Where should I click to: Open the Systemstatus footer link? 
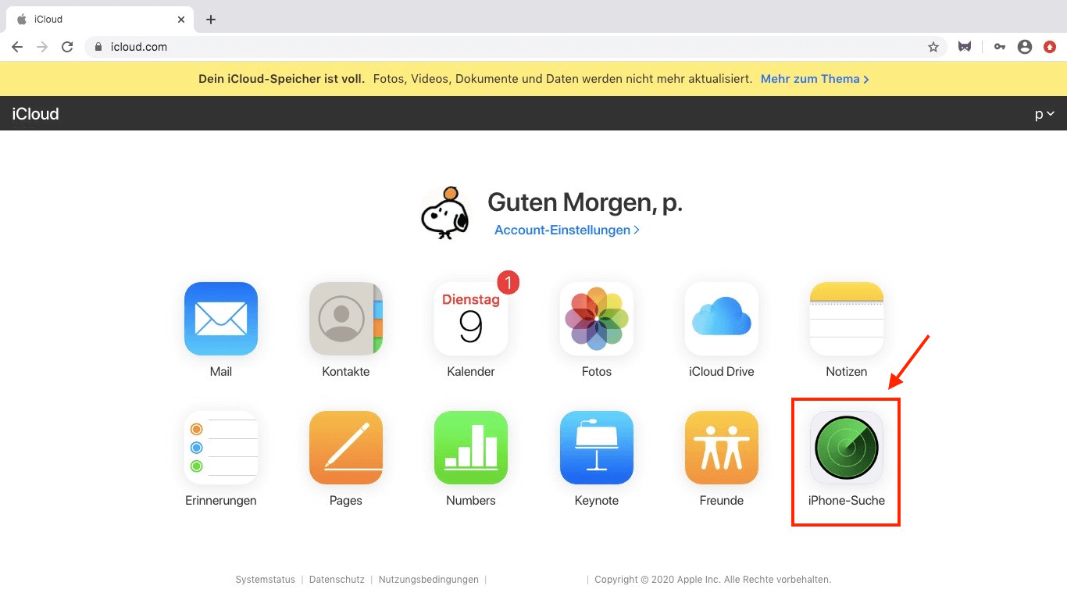pyautogui.click(x=266, y=580)
